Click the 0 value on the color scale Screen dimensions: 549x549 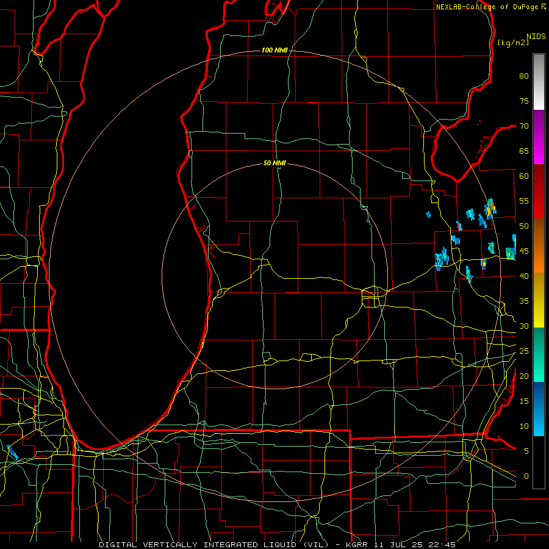pos(526,476)
